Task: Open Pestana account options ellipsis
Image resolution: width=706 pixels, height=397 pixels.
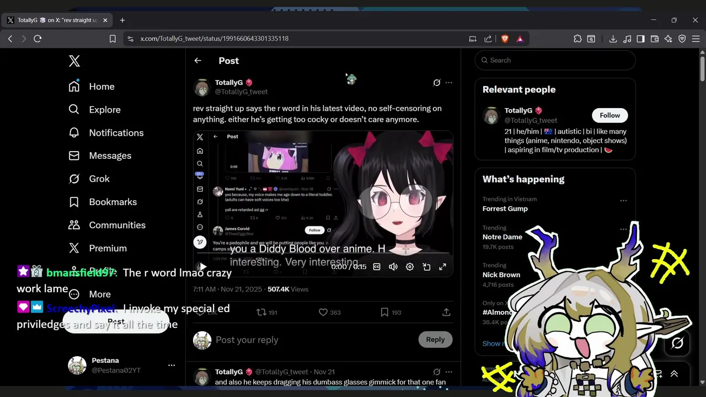Action: coord(172,365)
